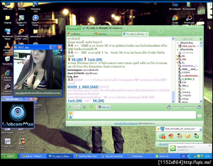The width and height of the screenshot is (213, 166).
Task: Open the status dropdown in contact panel
Action: pyautogui.click(x=201, y=130)
